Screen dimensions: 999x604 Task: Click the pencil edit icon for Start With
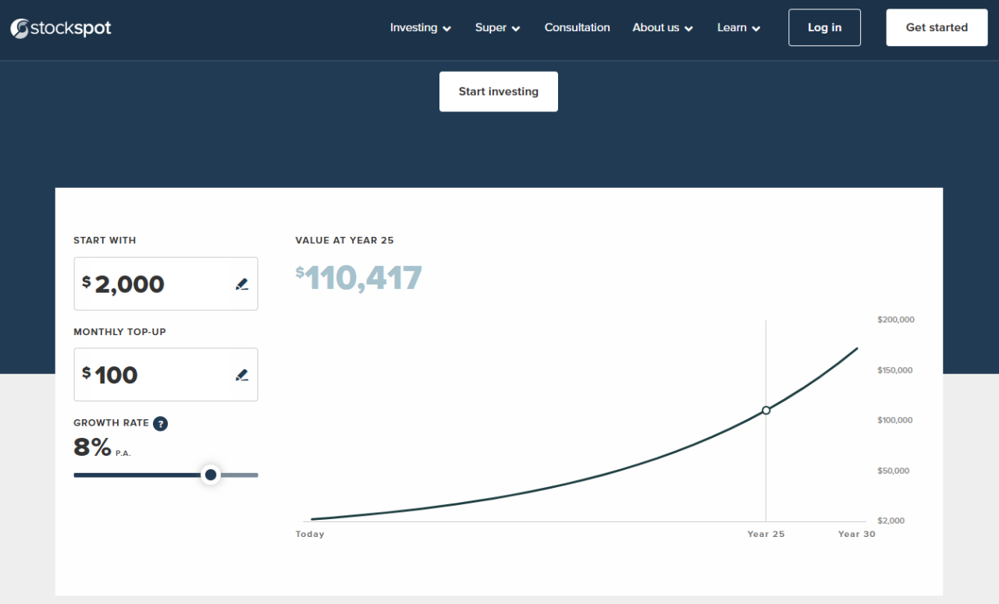[x=242, y=284]
